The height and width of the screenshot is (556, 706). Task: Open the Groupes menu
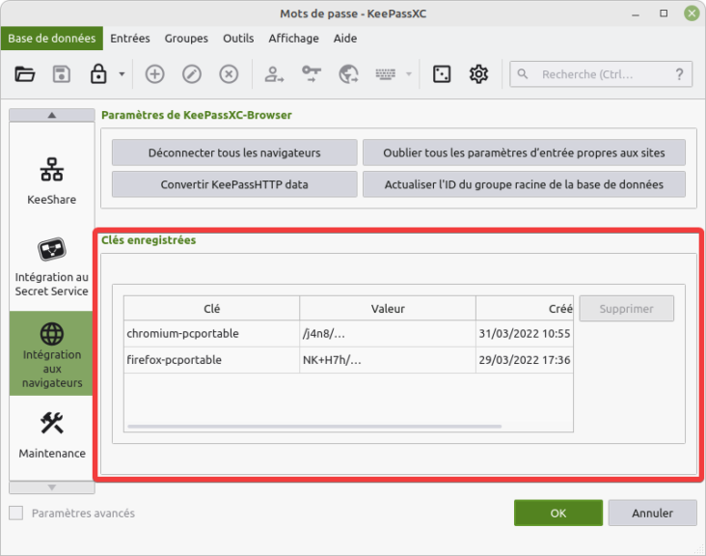[x=186, y=39]
